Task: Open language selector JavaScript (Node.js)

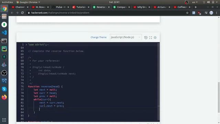Action: point(125,37)
